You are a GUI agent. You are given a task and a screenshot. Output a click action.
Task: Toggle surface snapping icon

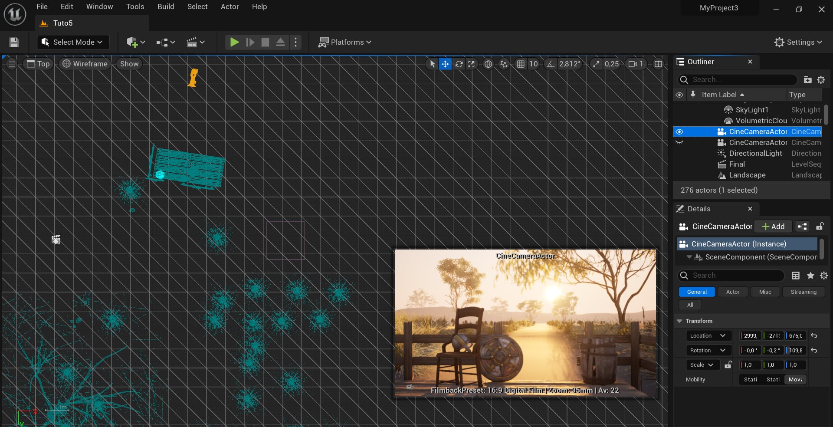pos(503,64)
